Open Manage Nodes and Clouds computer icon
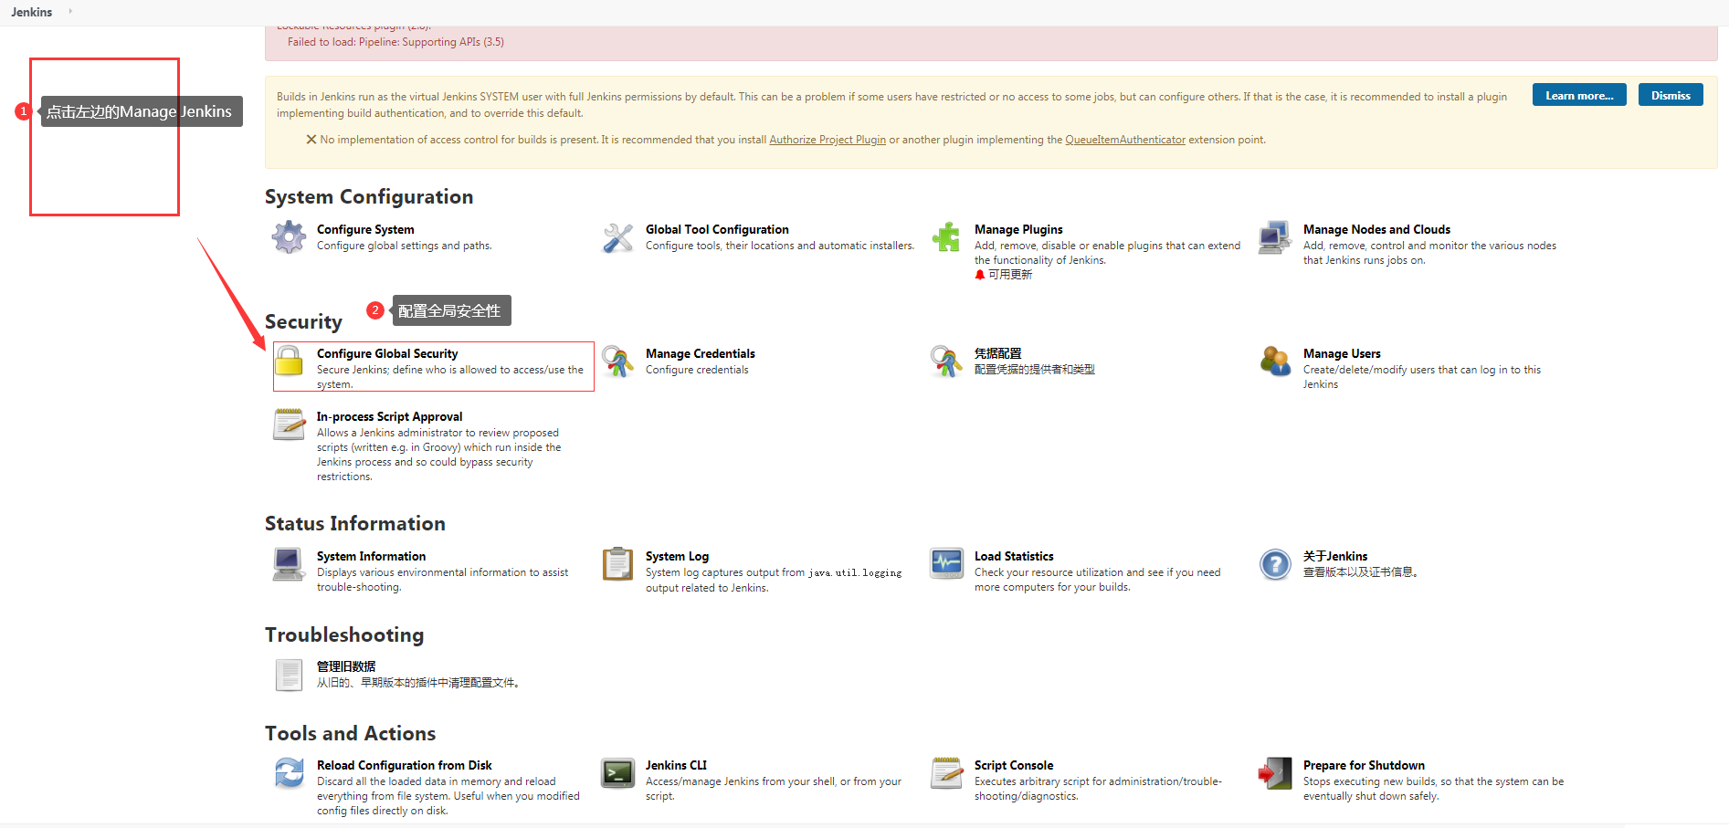 tap(1274, 237)
